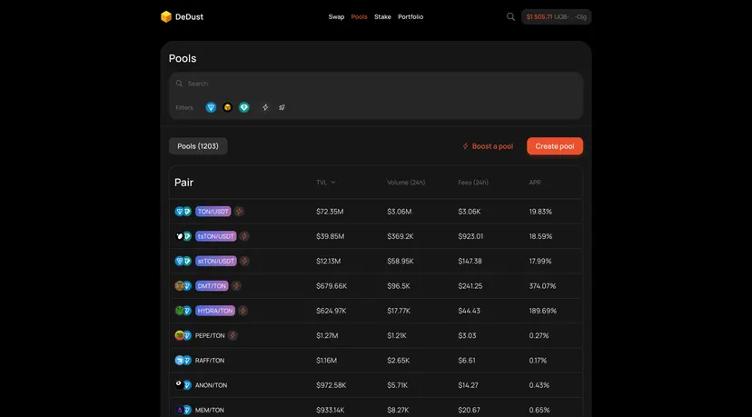
Task: Open the Pools nav item
Action: [x=360, y=16]
